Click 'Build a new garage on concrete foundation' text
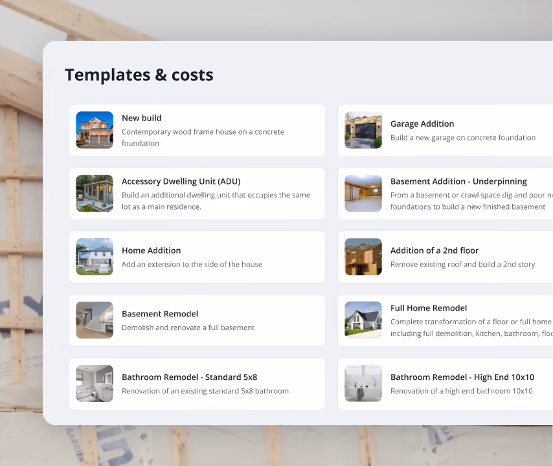 [x=463, y=138]
